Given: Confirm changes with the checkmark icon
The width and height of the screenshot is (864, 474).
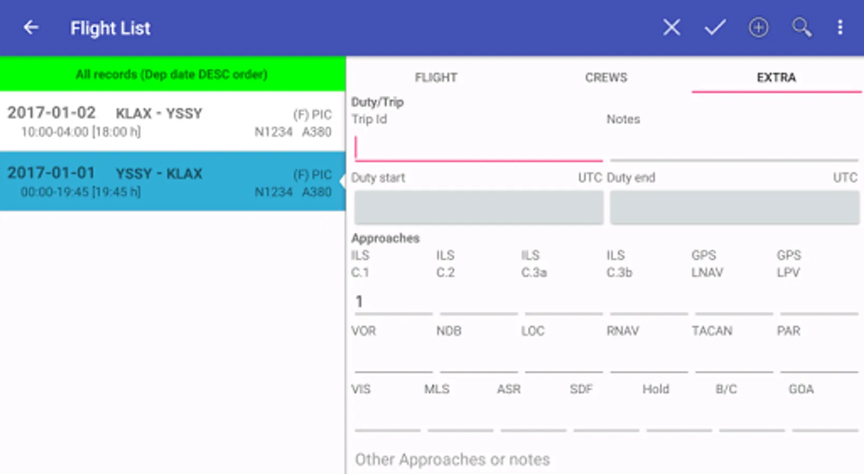Looking at the screenshot, I should tap(715, 27).
